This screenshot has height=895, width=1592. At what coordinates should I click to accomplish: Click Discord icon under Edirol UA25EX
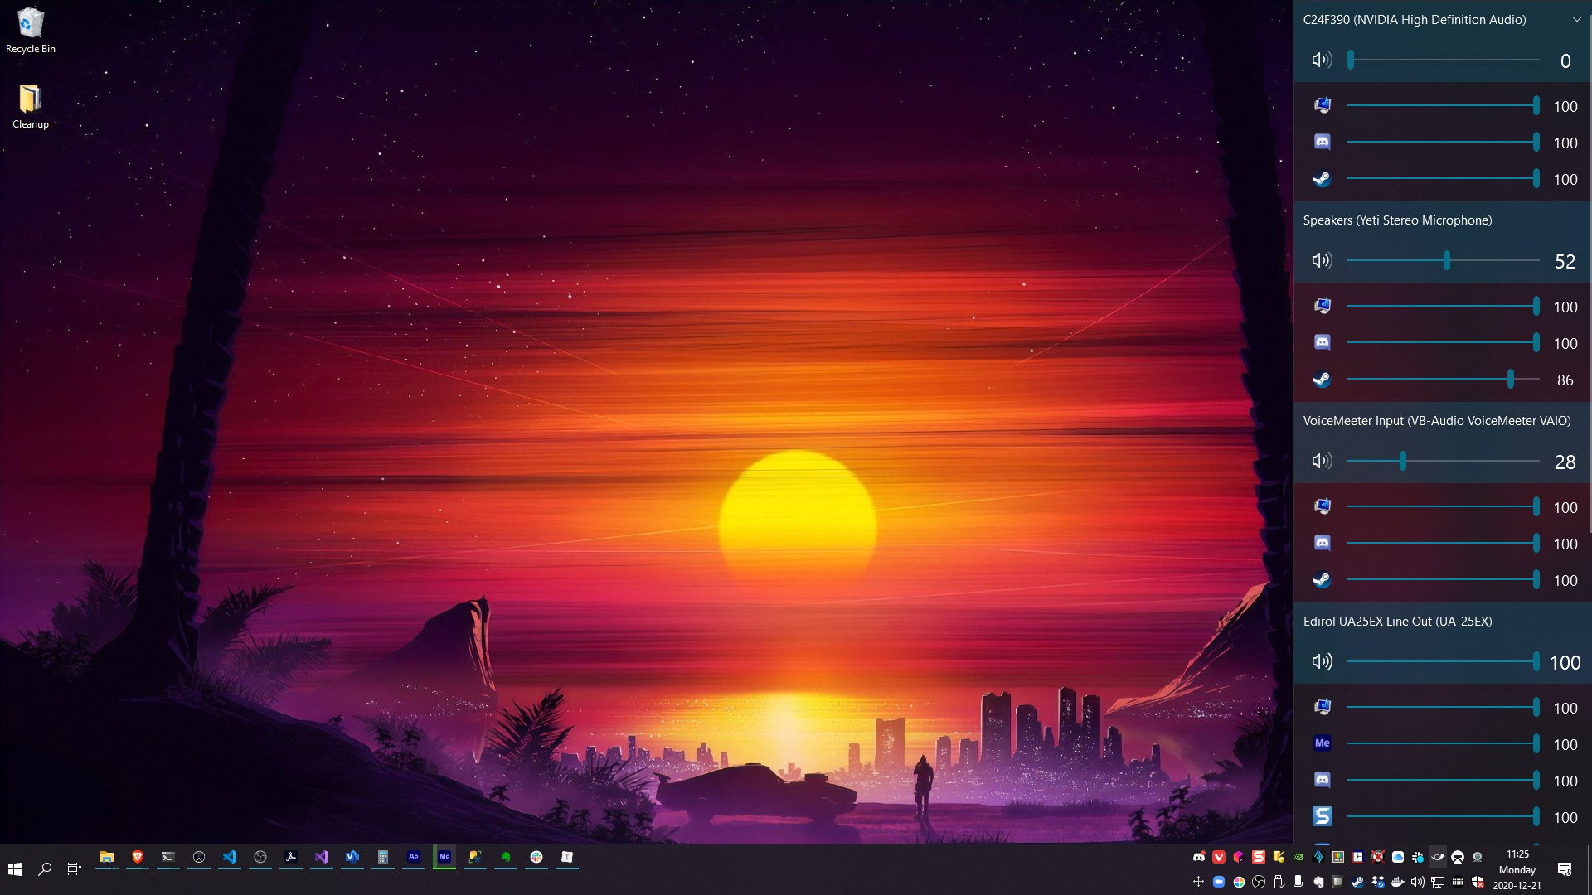coord(1322,780)
